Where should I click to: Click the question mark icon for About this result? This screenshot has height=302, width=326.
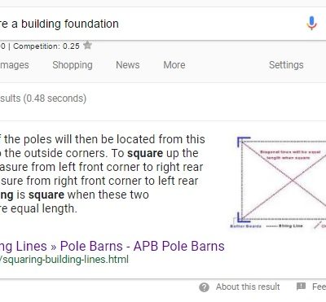(204, 287)
